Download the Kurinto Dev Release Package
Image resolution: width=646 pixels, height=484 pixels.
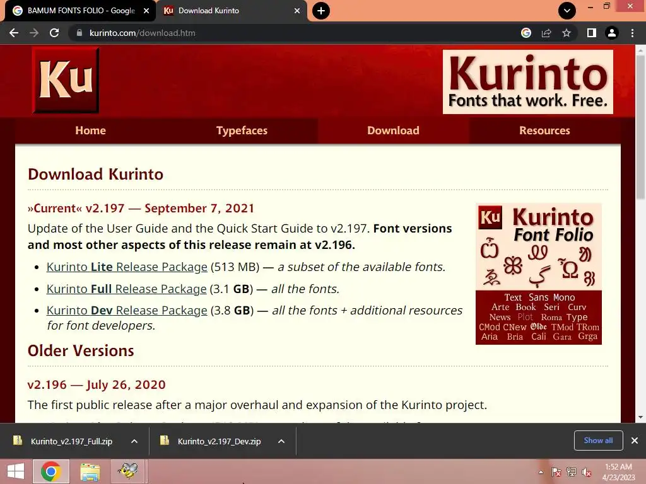[127, 310]
